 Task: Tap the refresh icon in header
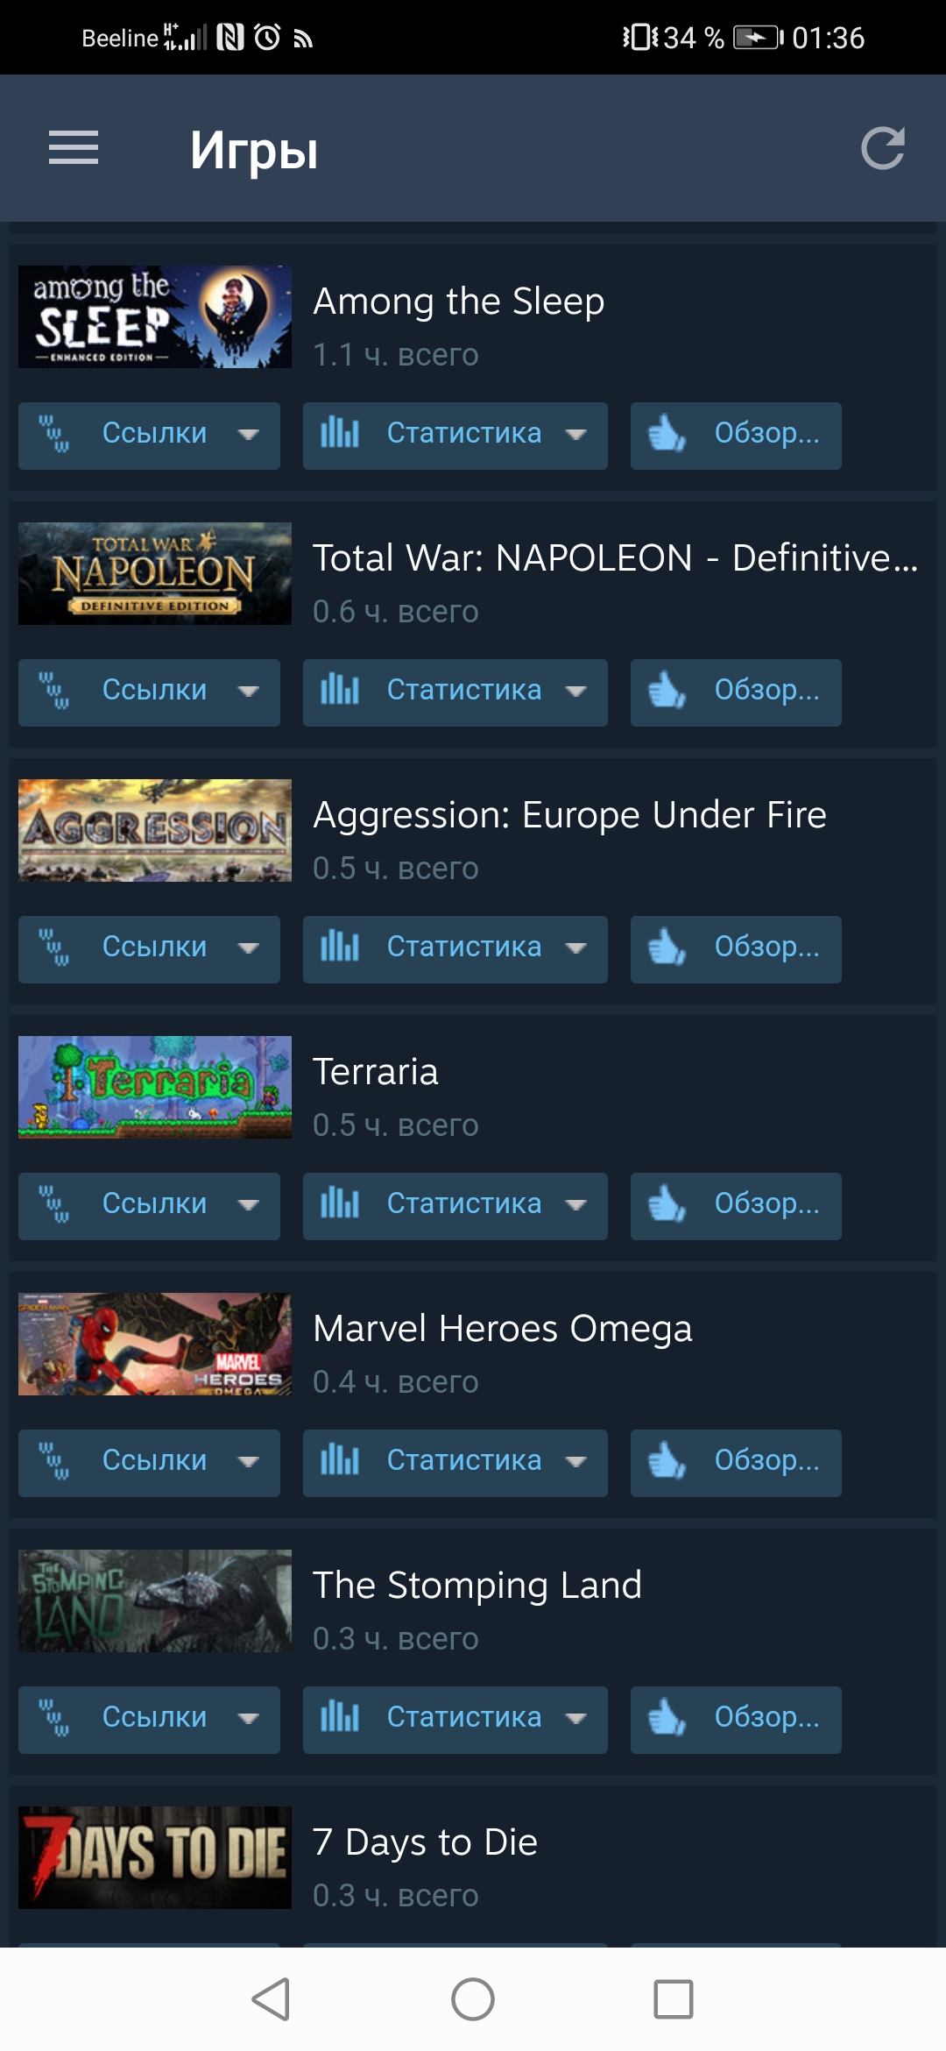(882, 148)
